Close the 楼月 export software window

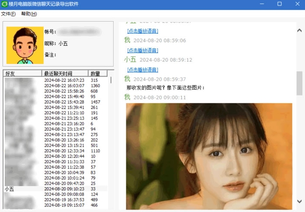point(297,4)
